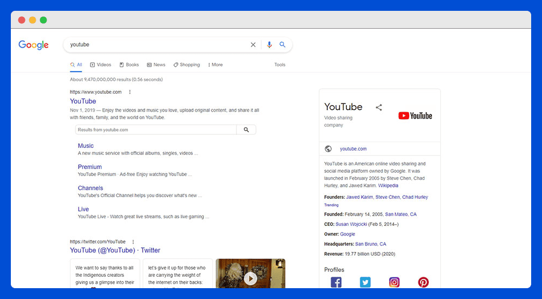Click the yellow minimize window dot
Screen dimensions: 542x299
[x=33, y=20]
